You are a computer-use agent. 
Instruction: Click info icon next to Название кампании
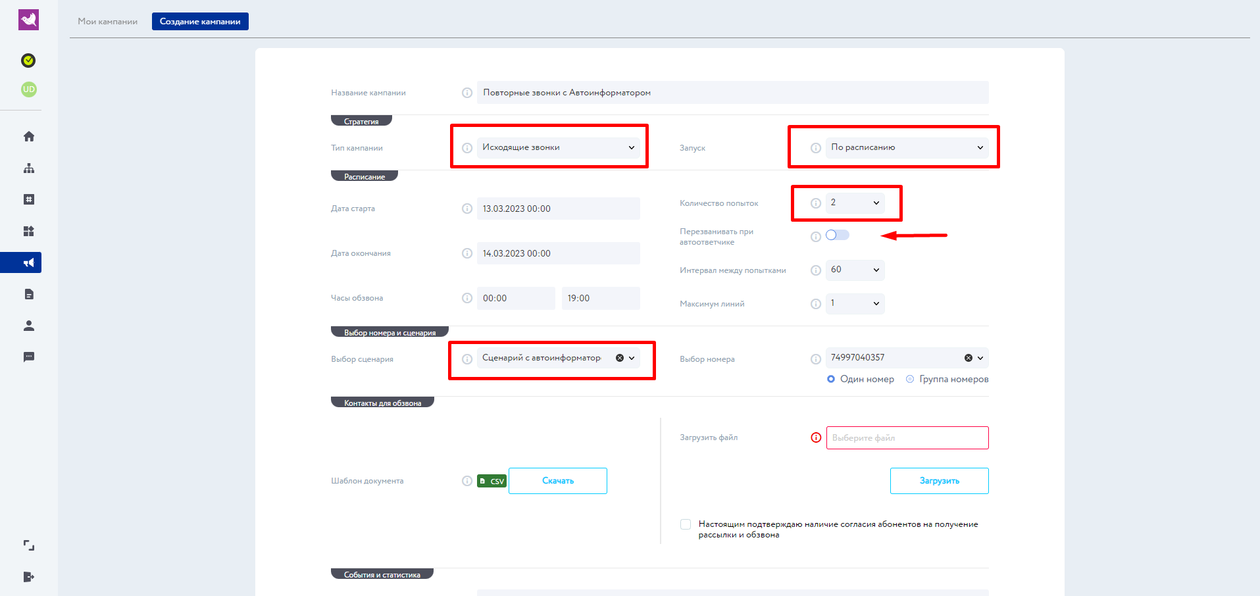coord(467,93)
